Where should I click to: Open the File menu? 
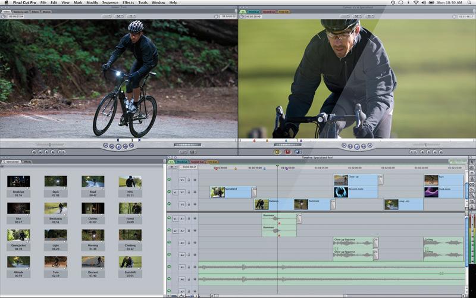click(43, 2)
